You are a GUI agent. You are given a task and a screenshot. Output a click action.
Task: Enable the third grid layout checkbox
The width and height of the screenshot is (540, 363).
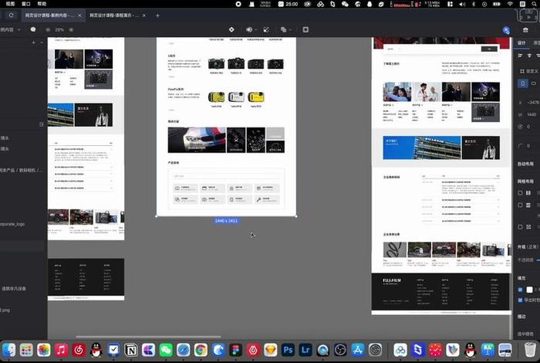520,227
